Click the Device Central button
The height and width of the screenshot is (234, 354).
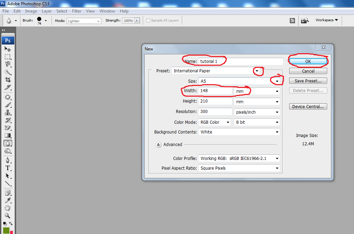[308, 106]
